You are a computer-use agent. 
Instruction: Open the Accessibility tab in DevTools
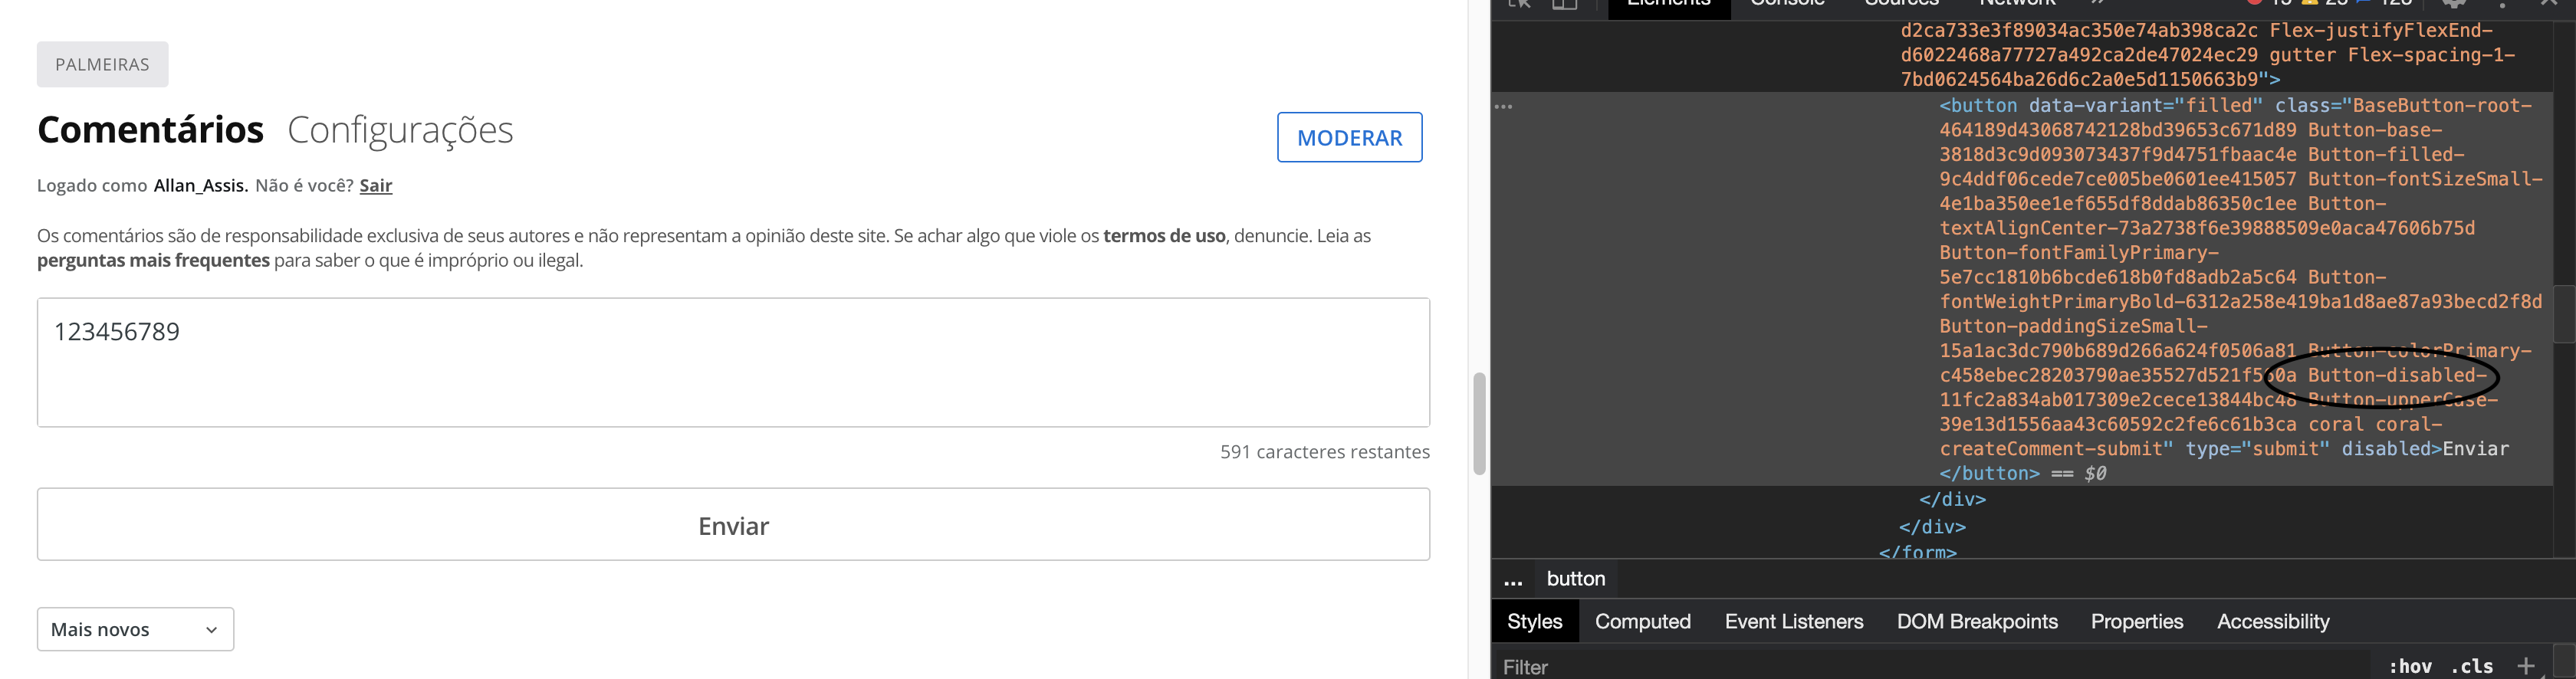point(2273,622)
